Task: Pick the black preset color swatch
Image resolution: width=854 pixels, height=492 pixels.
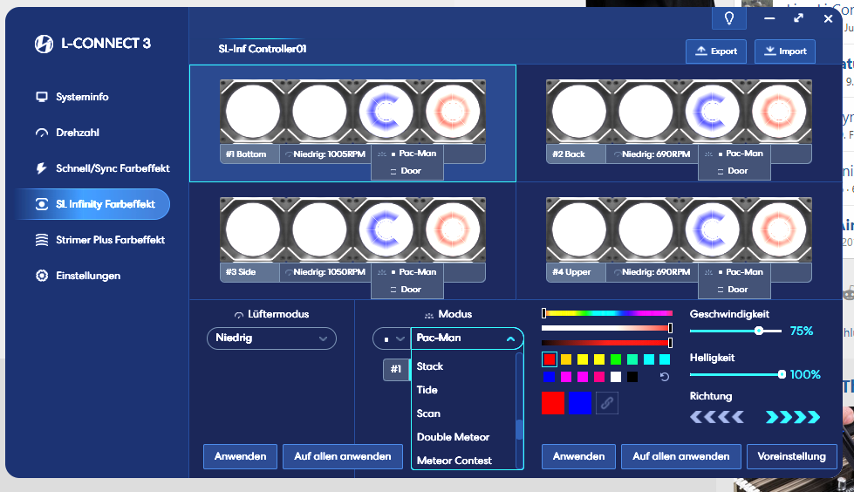Action: (x=632, y=377)
